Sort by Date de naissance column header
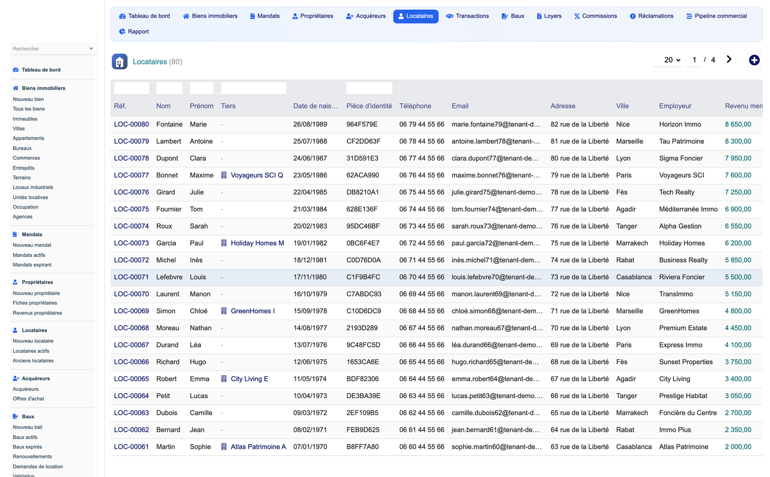770x477 pixels. coord(315,106)
